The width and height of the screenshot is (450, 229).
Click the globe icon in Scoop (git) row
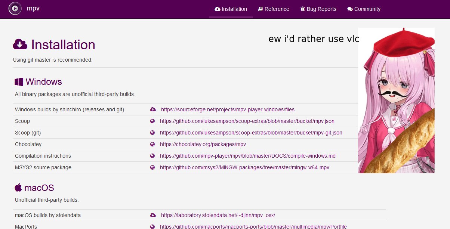[152, 133]
